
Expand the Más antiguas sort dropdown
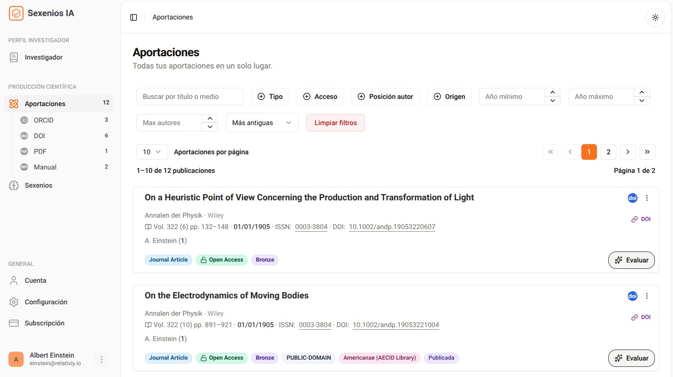262,123
